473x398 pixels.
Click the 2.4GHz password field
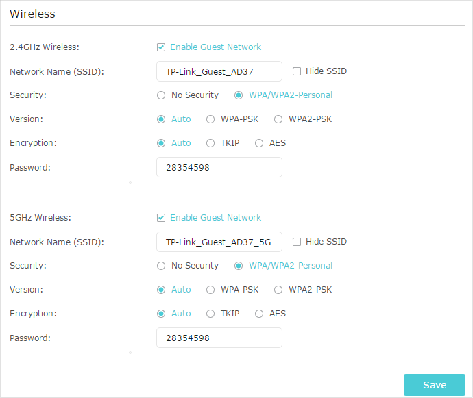click(219, 167)
